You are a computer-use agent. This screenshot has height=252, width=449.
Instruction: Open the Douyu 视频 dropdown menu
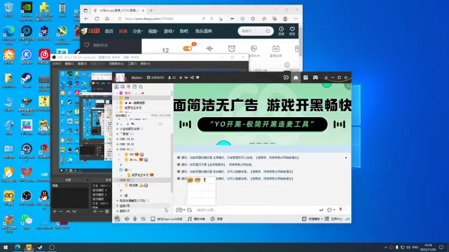click(153, 31)
